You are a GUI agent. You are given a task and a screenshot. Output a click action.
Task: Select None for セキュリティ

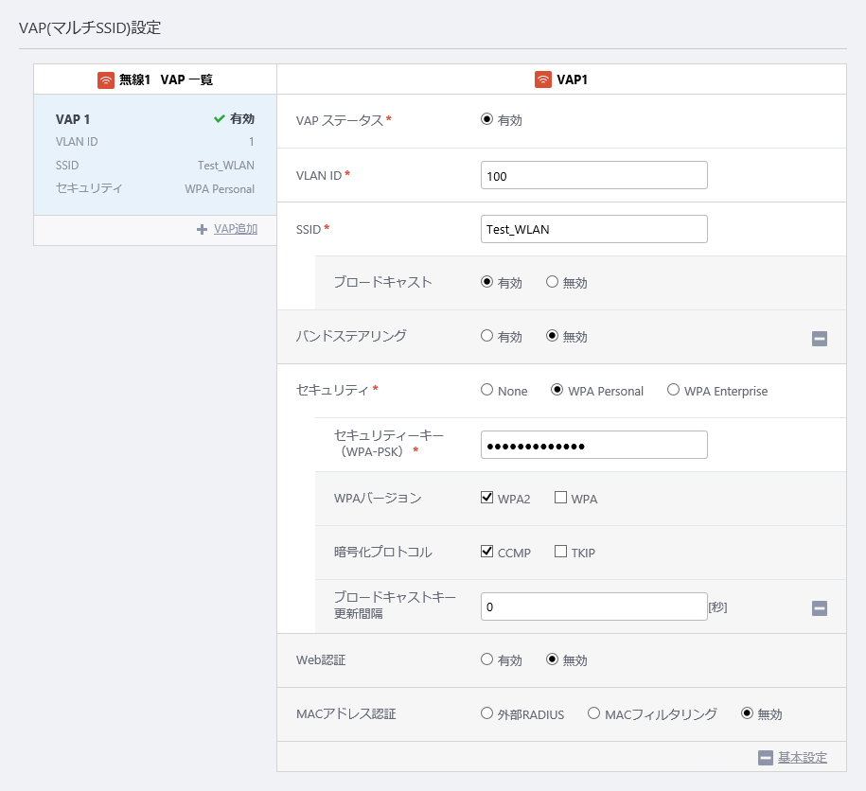pos(486,390)
